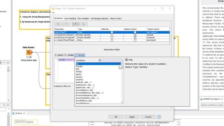Toggle Replace Column for column("Dest") row

(x=135, y=32)
